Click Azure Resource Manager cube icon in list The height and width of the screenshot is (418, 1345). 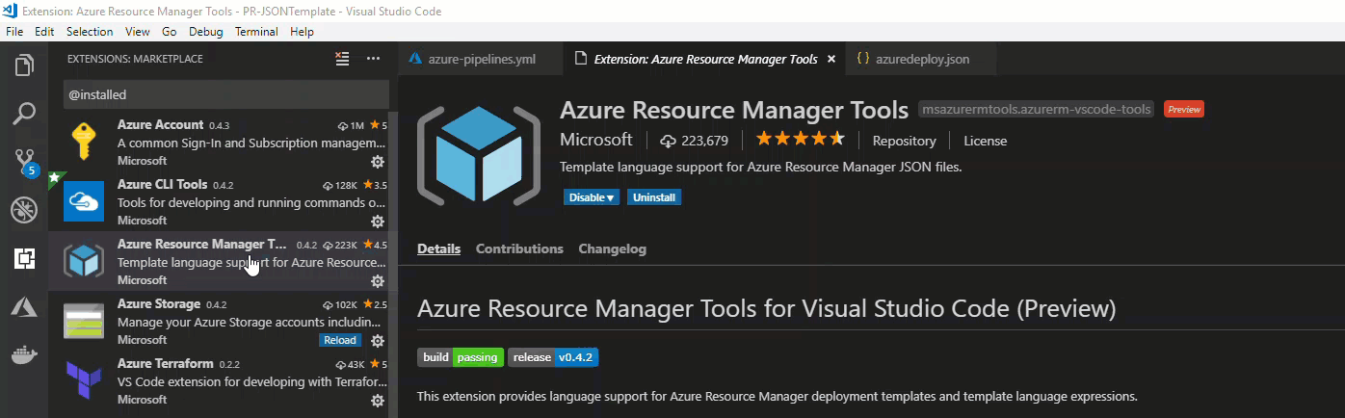tap(83, 261)
